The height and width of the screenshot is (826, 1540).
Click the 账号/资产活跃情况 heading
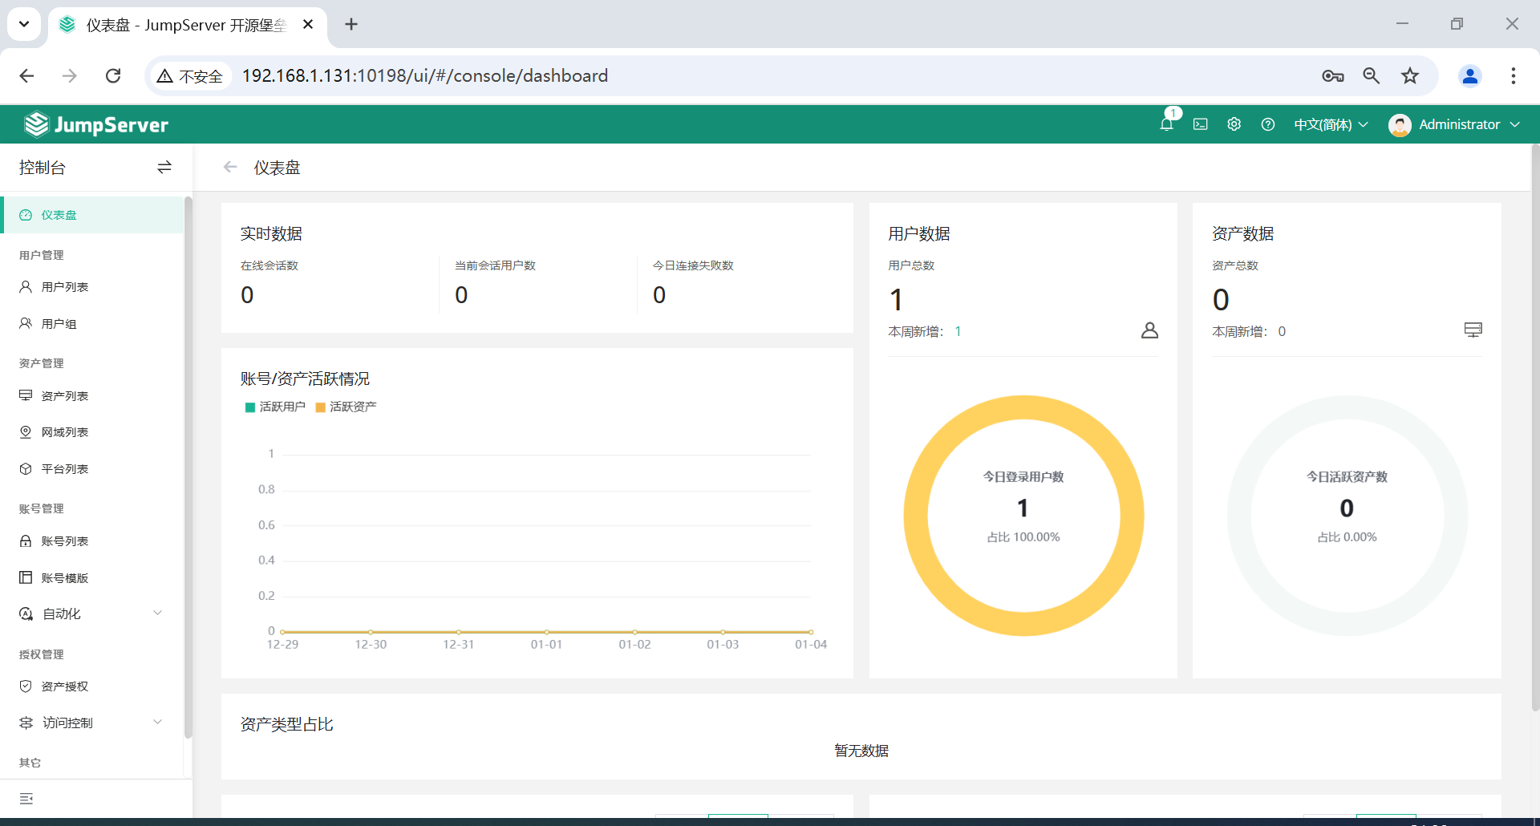[x=305, y=379]
